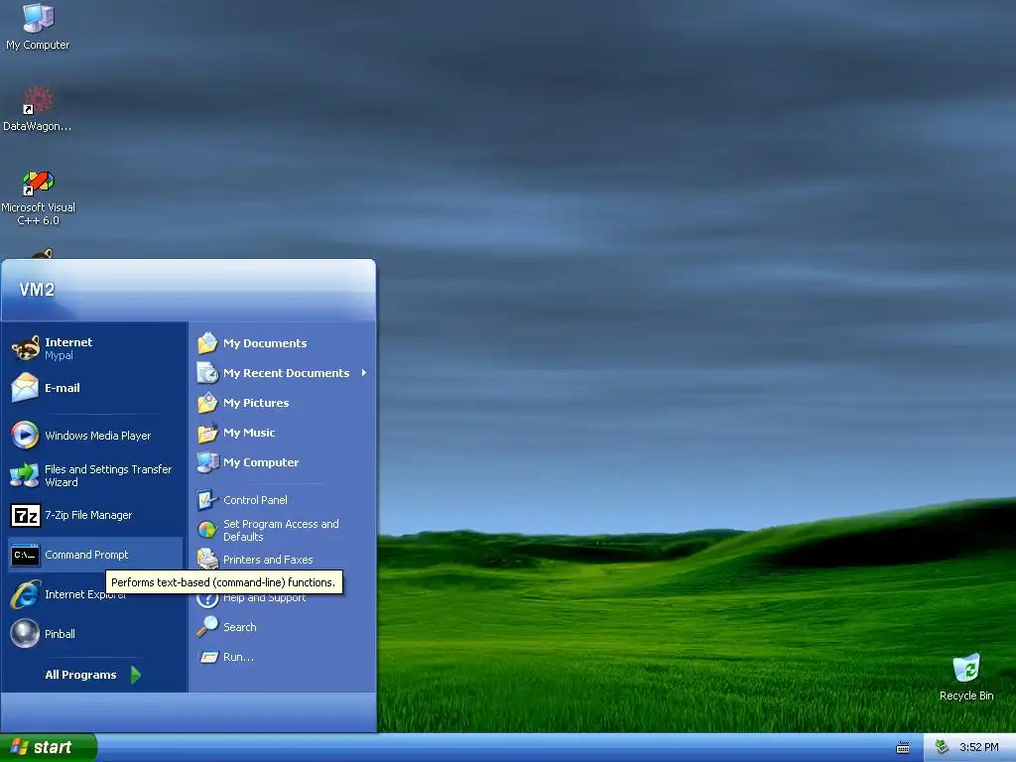Click the Search magnifier icon
Image resolution: width=1016 pixels, height=762 pixels.
click(x=207, y=627)
